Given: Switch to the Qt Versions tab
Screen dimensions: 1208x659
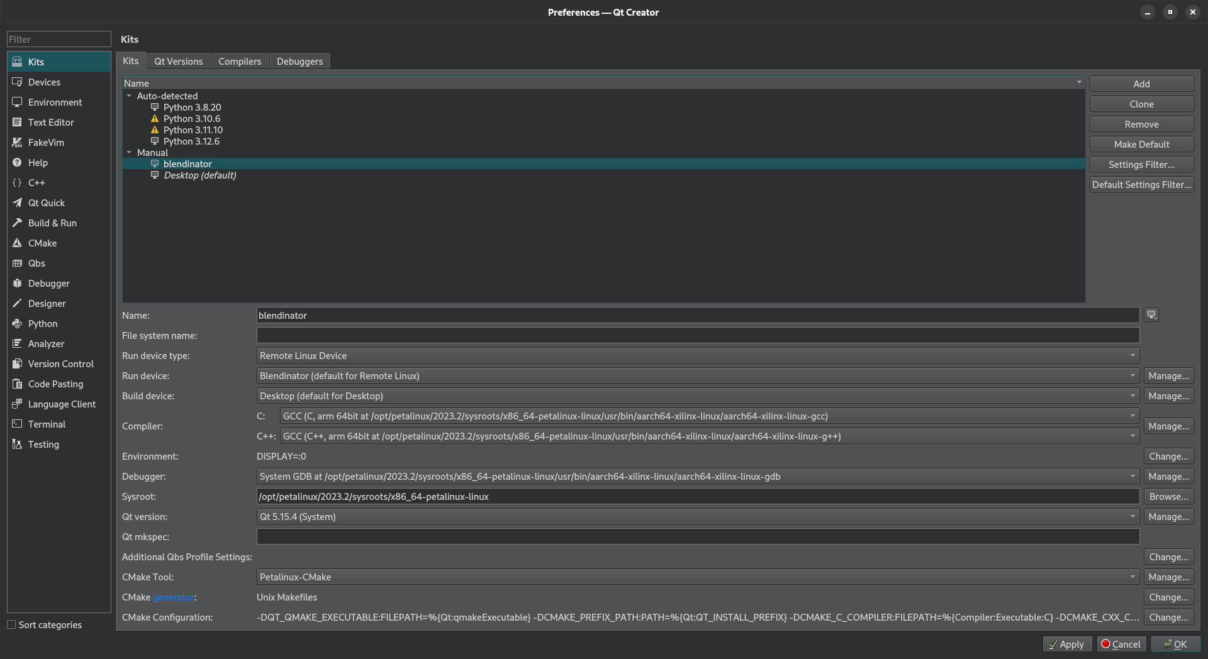Looking at the screenshot, I should (x=178, y=62).
